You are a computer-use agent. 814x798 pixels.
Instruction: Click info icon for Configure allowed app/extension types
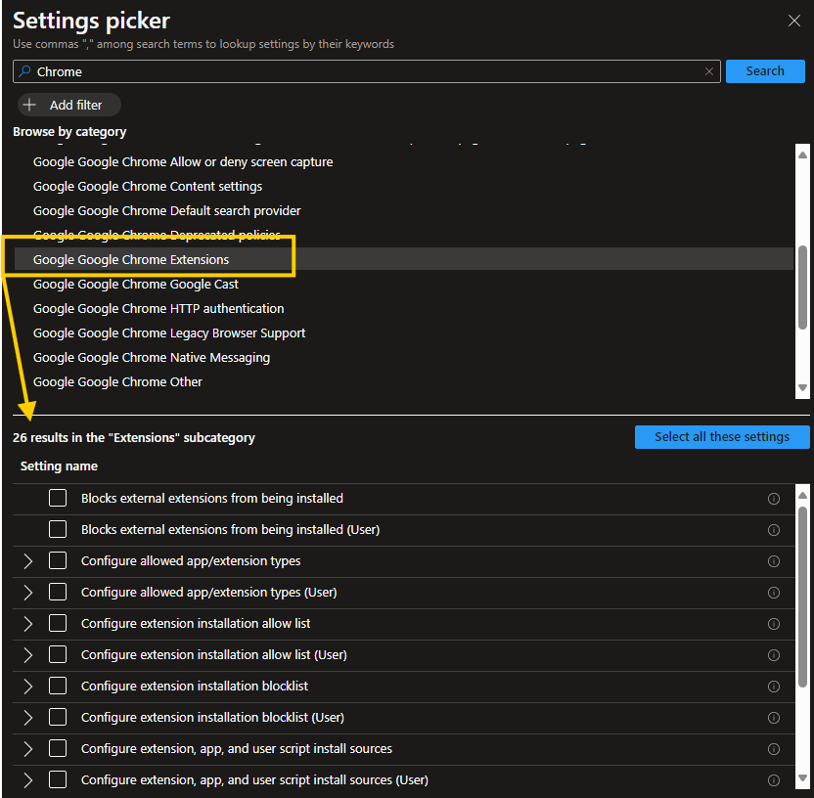773,561
